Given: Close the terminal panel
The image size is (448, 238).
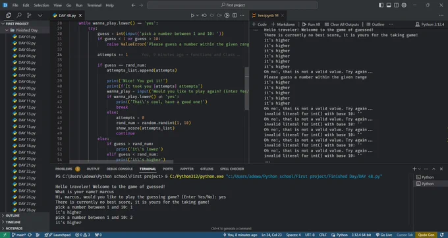Looking at the screenshot, I should [441, 169].
